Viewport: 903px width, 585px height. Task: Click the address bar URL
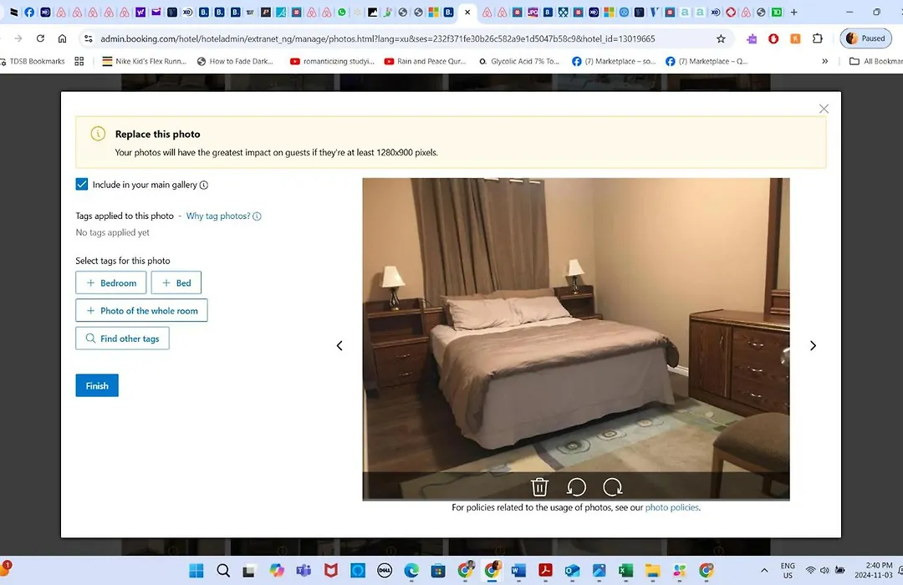click(377, 38)
